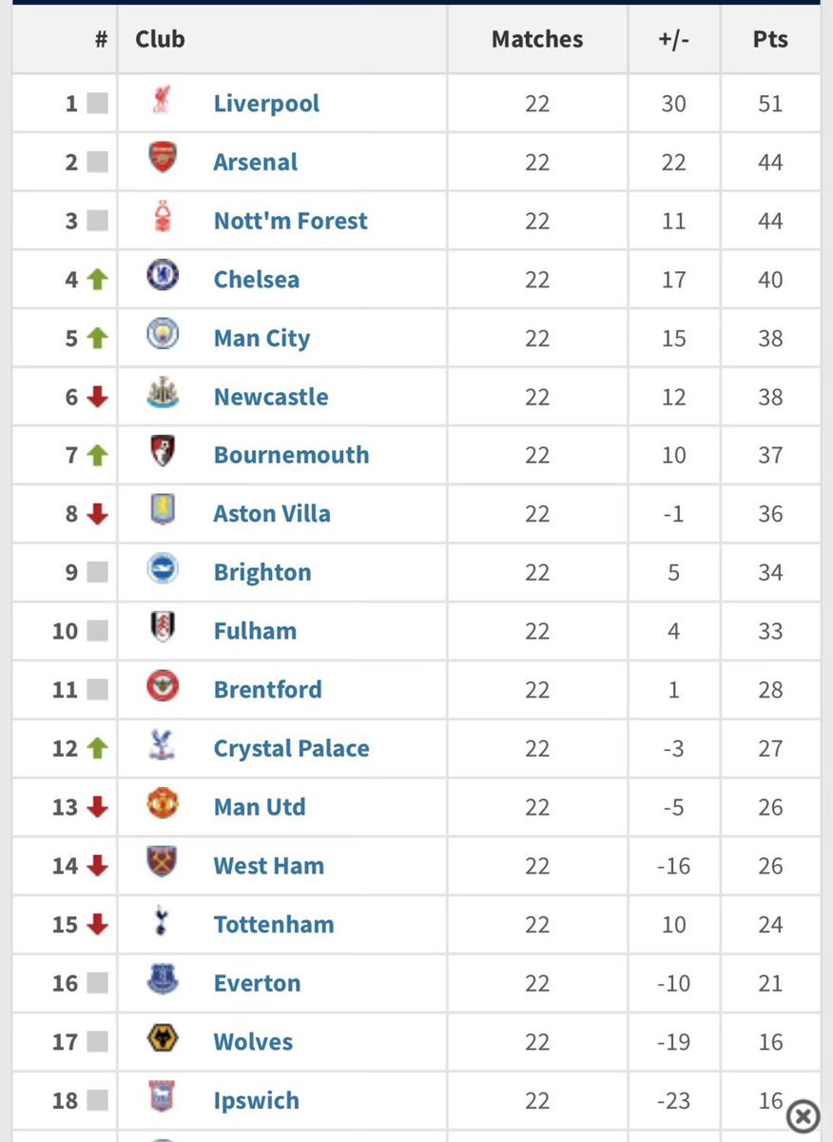Close the overlay with the X button
The image size is (833, 1142).
pos(804,1114)
